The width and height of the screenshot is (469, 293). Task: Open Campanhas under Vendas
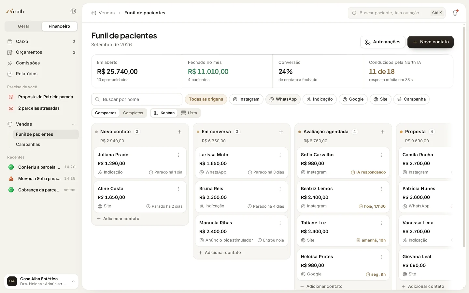(46, 144)
